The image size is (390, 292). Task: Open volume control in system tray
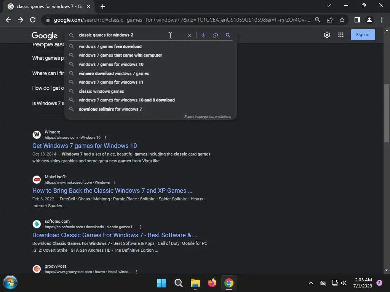(344, 283)
